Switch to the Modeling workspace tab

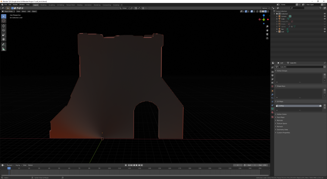43,5
